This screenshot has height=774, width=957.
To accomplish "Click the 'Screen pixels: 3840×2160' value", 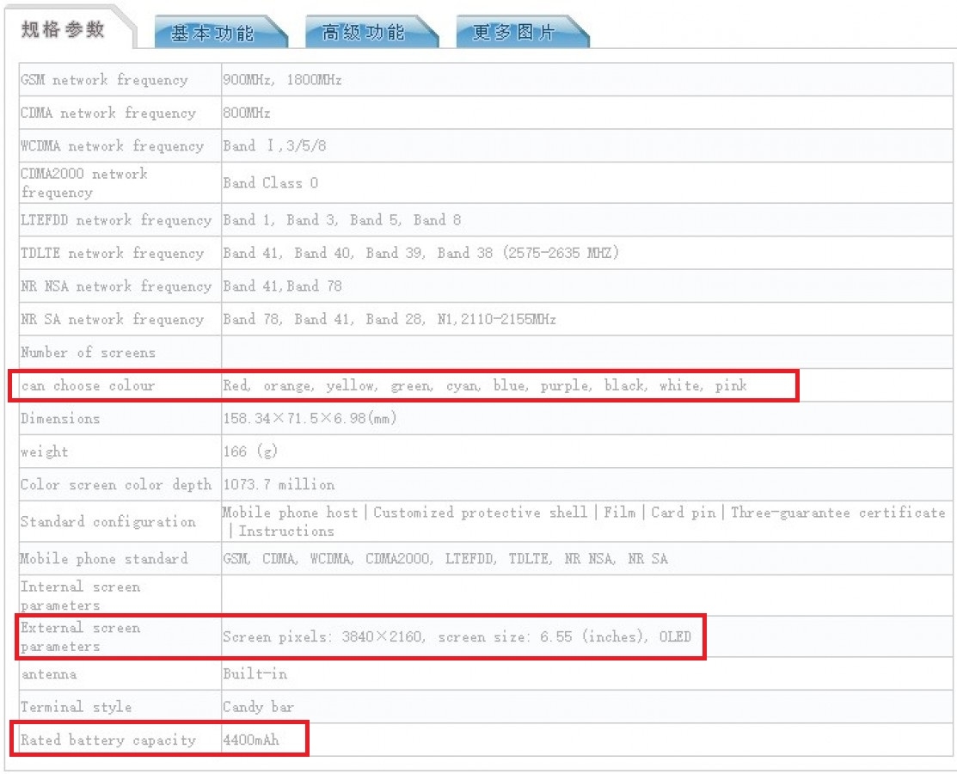I will (457, 636).
